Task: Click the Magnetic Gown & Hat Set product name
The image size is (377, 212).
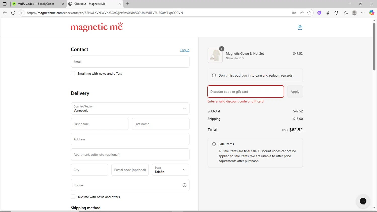Action: 245,54
